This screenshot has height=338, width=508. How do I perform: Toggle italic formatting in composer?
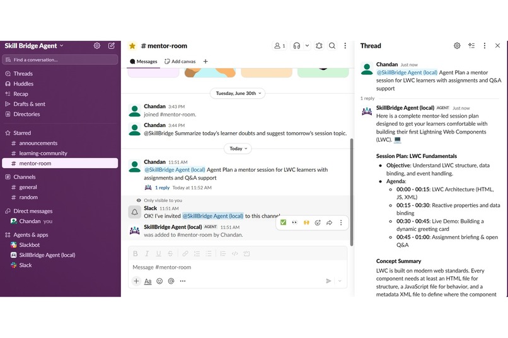[147, 254]
